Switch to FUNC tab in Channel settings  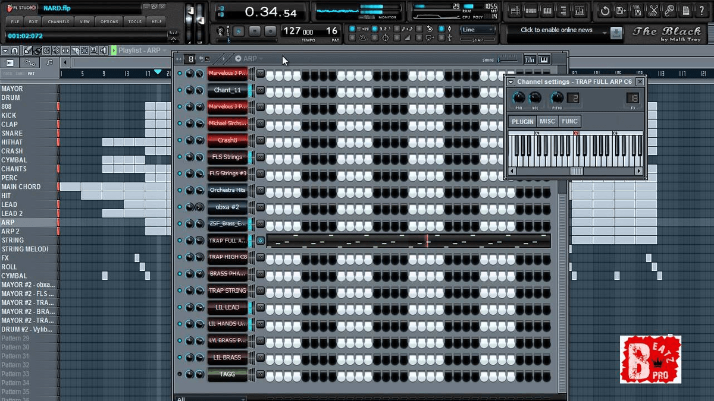click(569, 121)
